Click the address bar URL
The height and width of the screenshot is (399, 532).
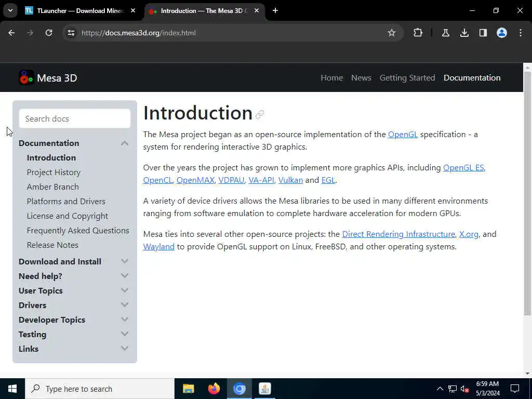[138, 33]
